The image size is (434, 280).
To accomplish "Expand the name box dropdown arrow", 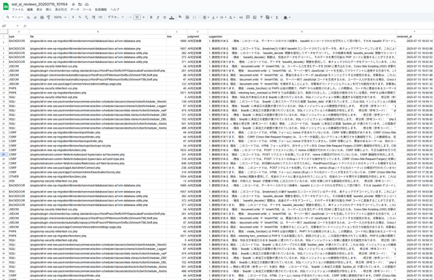I will (17, 26).
